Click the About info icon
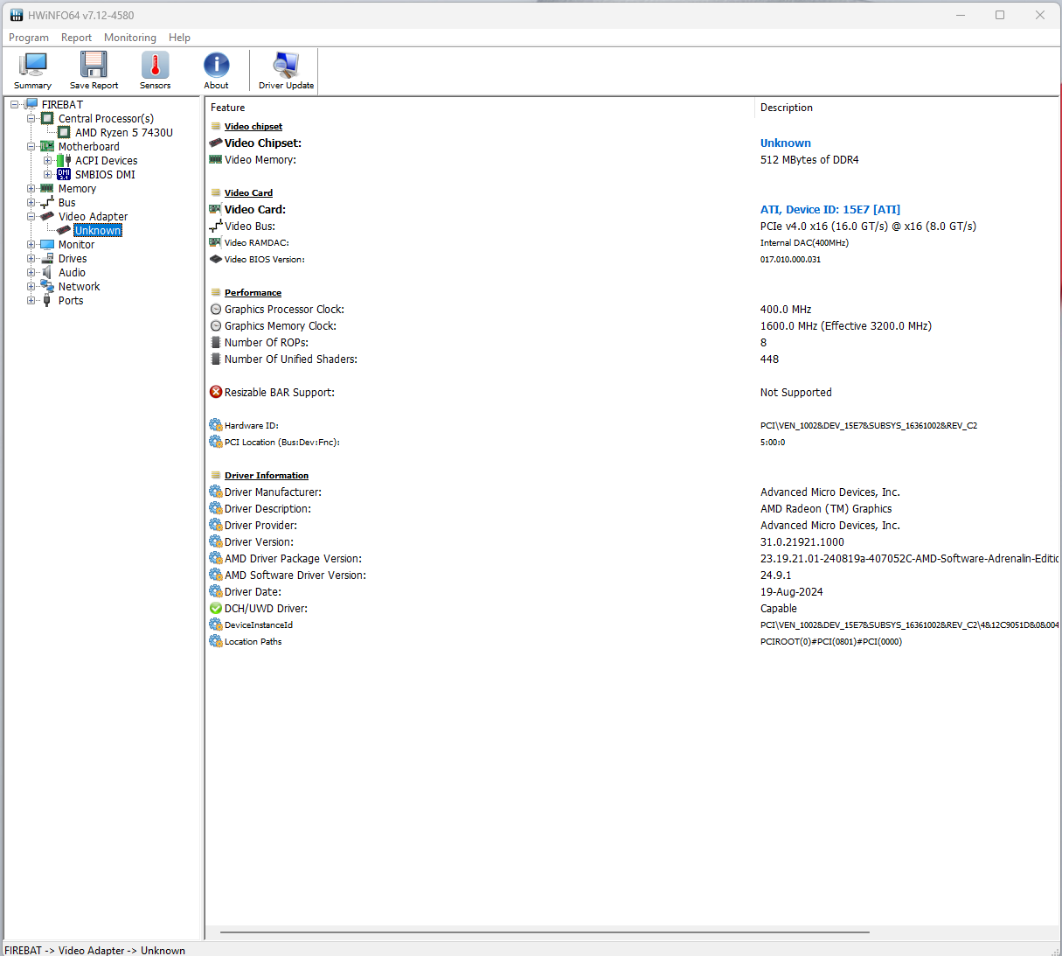Image resolution: width=1062 pixels, height=956 pixels. coord(216,70)
